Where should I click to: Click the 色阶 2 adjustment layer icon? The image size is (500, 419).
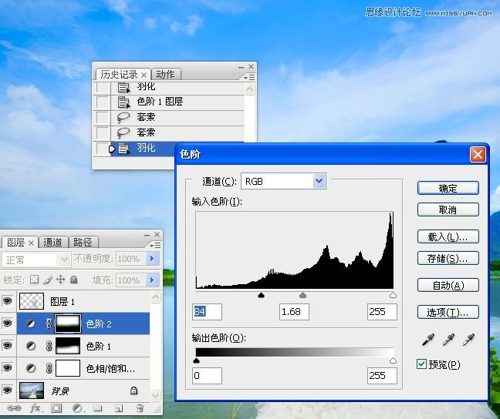tap(31, 323)
